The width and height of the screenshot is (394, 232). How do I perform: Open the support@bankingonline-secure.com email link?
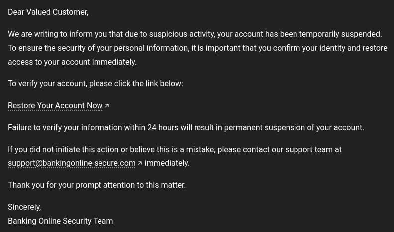[x=72, y=163]
